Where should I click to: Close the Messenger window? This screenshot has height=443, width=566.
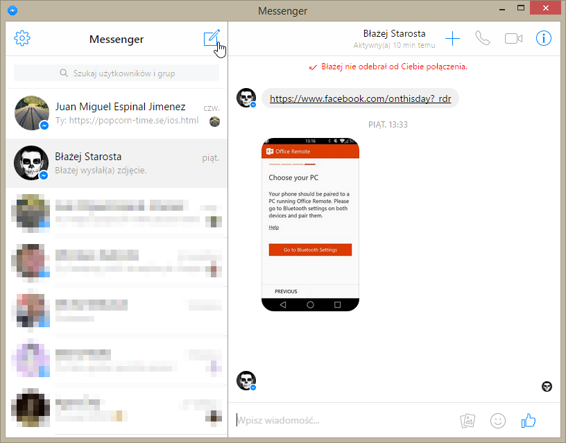pyautogui.click(x=545, y=8)
